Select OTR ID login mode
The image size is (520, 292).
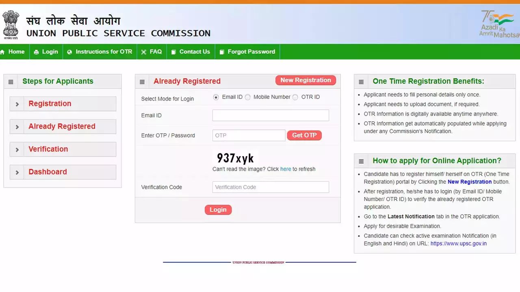tap(295, 97)
